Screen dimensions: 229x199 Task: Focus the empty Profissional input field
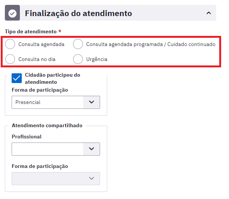pos(47,149)
